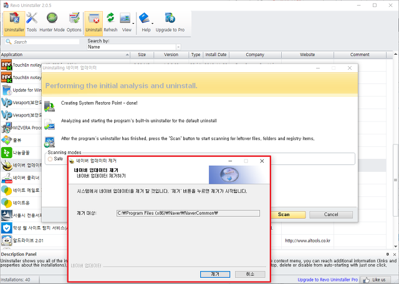399x284 pixels.
Task: Select the 악성 웹 사이트 탐지 서비스 icon
Action: pyautogui.click(x=6, y=228)
